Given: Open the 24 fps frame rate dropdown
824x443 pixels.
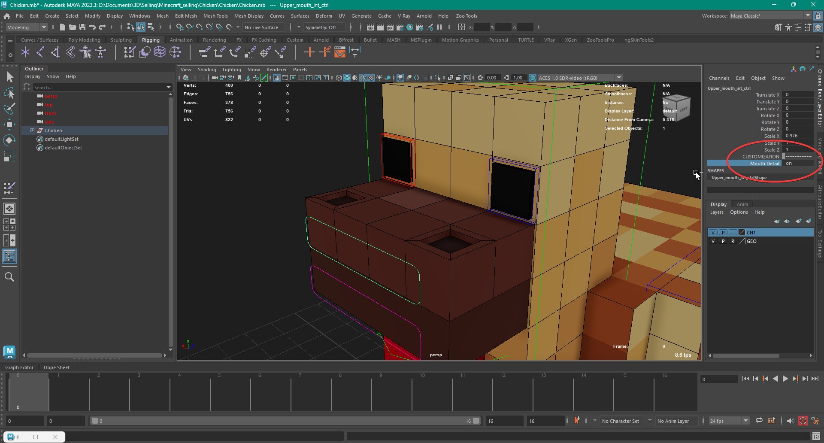Looking at the screenshot, I should [729, 421].
